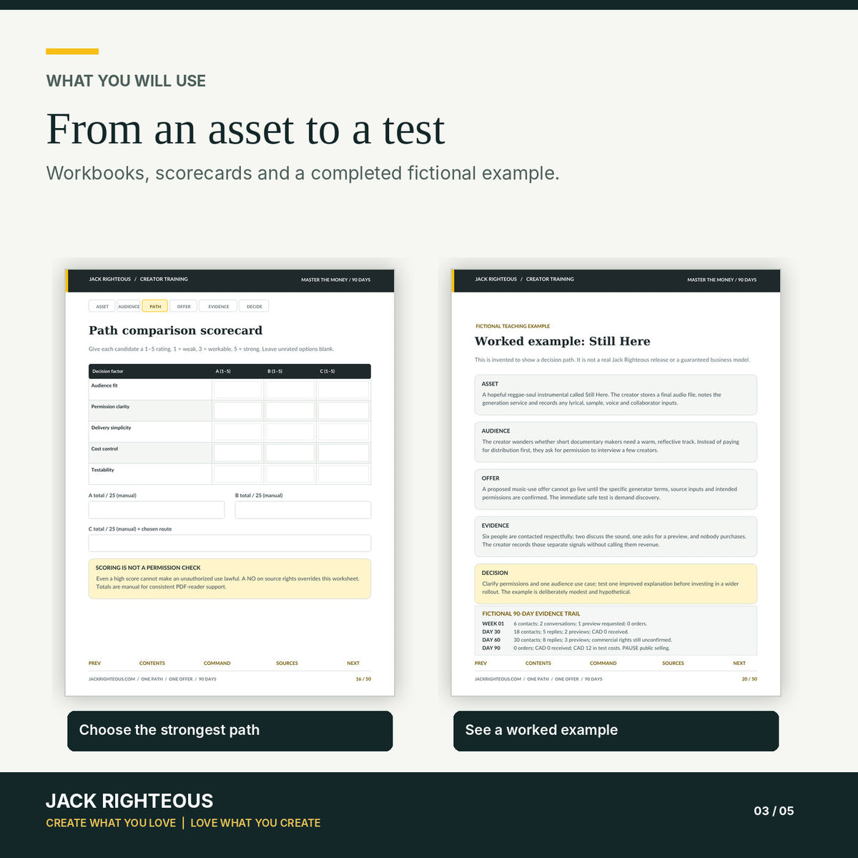The width and height of the screenshot is (858, 858).
Task: Click the 'See a worked example' caption button
Action: tap(616, 731)
